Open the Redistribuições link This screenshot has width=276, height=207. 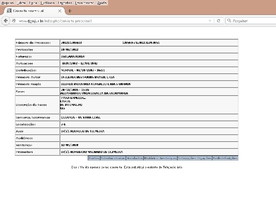(225, 158)
